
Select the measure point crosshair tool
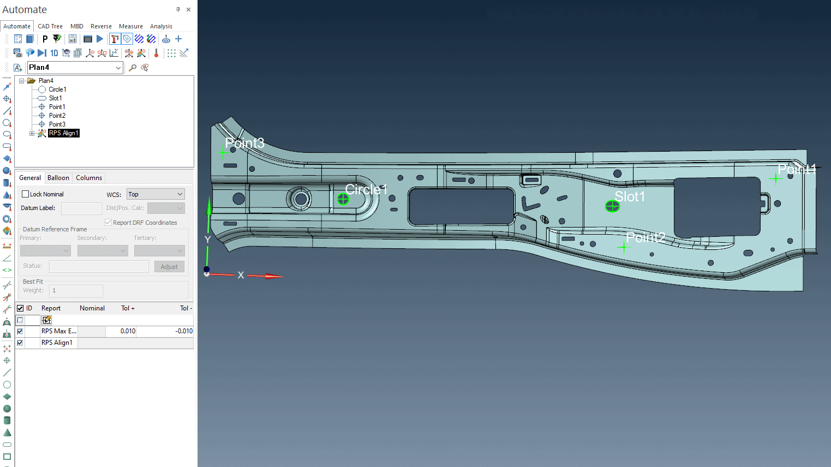(7, 99)
